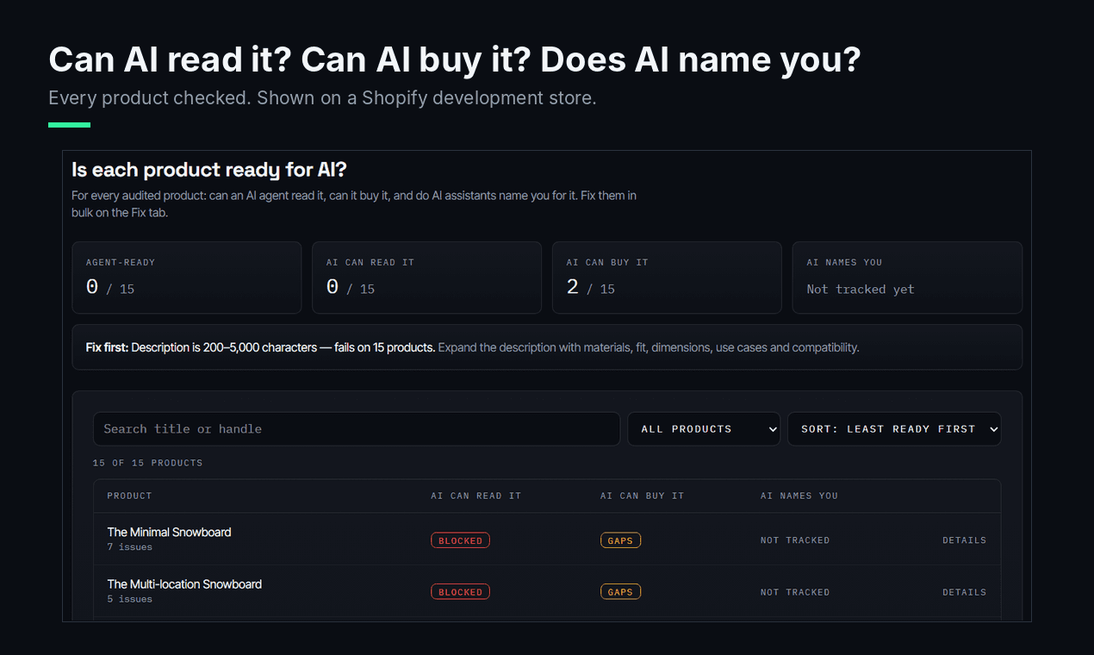Click the 15 of 15 Products count
Image resolution: width=1094 pixels, height=655 pixels.
(x=147, y=463)
